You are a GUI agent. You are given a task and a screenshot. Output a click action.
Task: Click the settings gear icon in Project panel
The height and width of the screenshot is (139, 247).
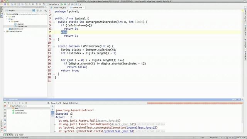46,10
